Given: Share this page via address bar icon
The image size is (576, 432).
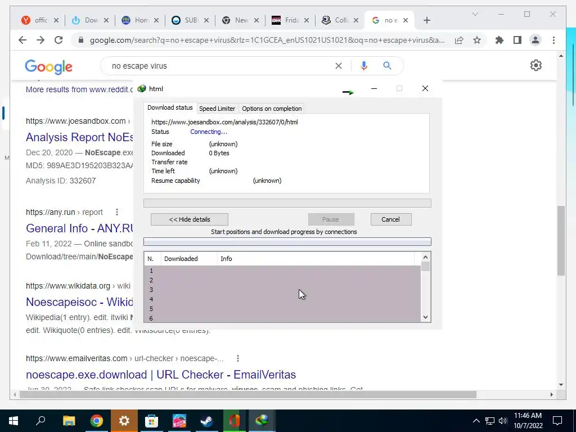Looking at the screenshot, I should (459, 40).
